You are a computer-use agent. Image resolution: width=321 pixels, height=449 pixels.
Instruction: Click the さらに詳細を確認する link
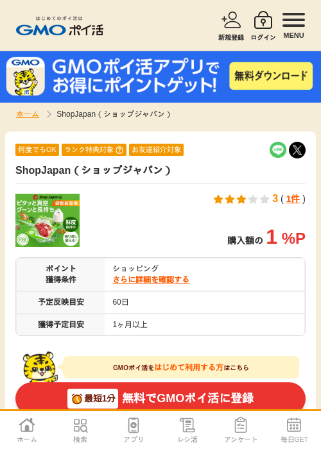[151, 280]
